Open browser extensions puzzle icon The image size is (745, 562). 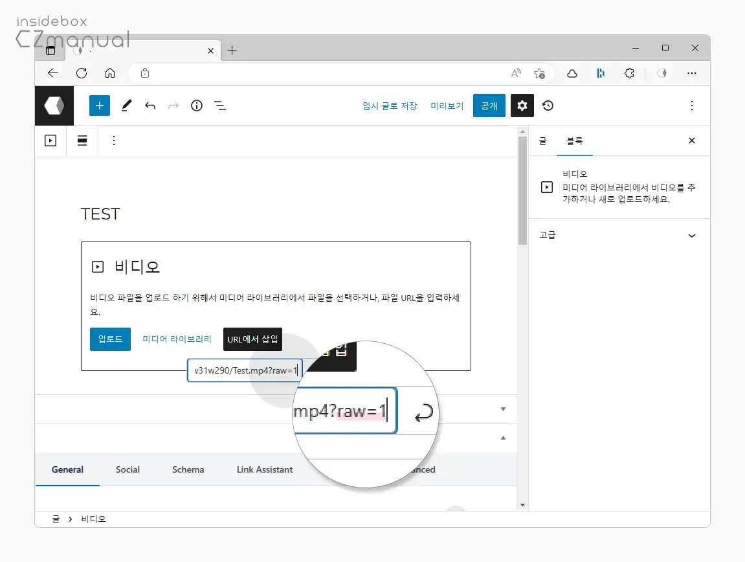click(x=629, y=73)
